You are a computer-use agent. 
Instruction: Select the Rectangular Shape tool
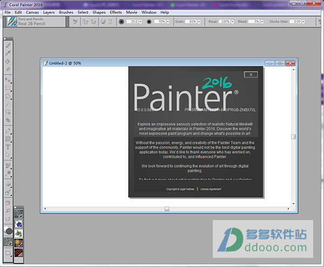[x=8, y=139]
